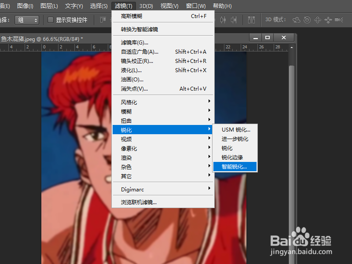Image resolution: width=352 pixels, height=264 pixels.
Task: Click the distribute right edges icon
Action: point(234,20)
